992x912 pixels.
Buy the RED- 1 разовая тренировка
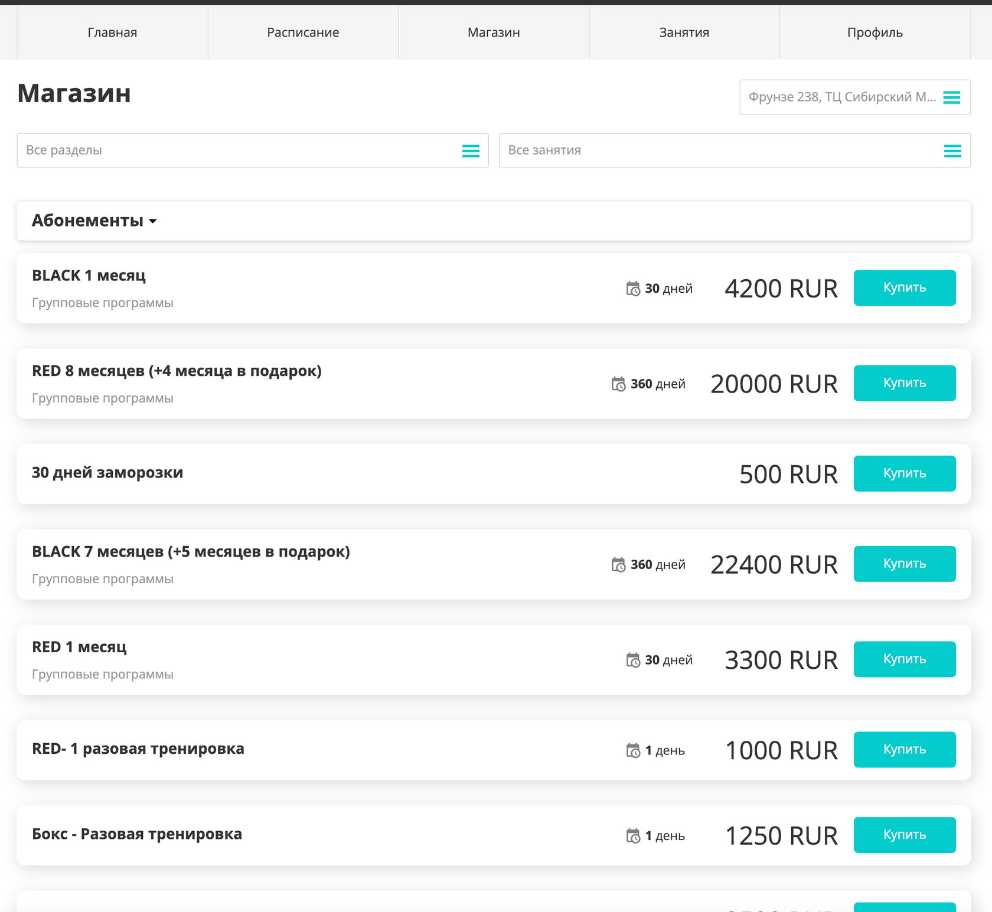(x=904, y=750)
